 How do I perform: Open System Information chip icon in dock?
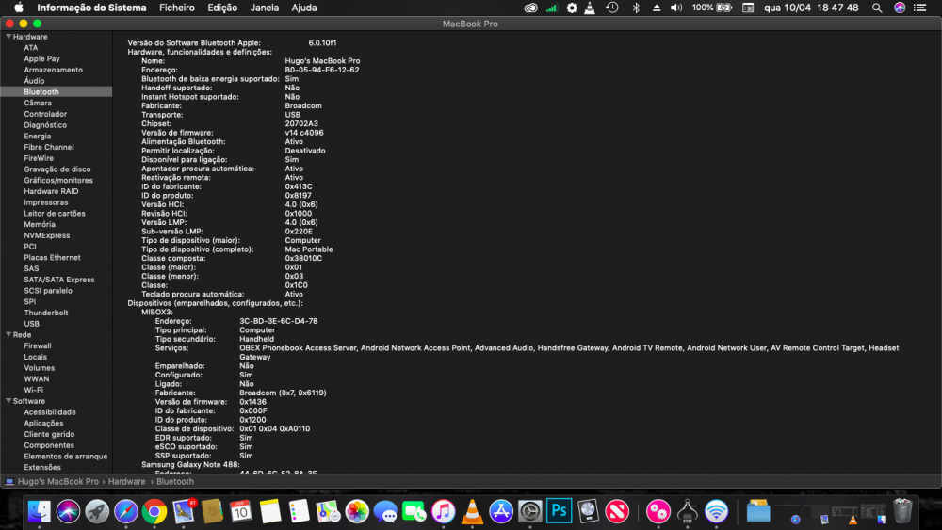pyautogui.click(x=688, y=511)
